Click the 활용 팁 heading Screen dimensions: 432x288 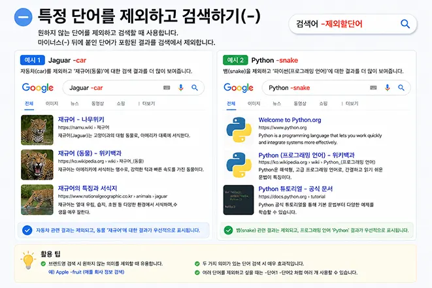[50, 254]
